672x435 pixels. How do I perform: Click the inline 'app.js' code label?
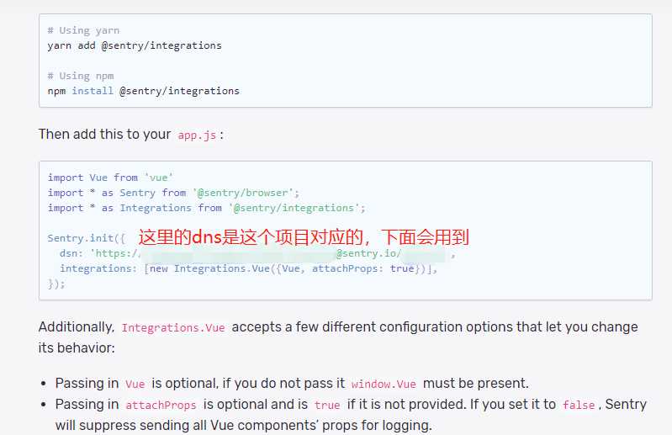[197, 135]
